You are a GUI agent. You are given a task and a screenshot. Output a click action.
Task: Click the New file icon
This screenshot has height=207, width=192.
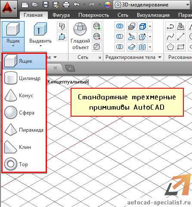[25, 4]
